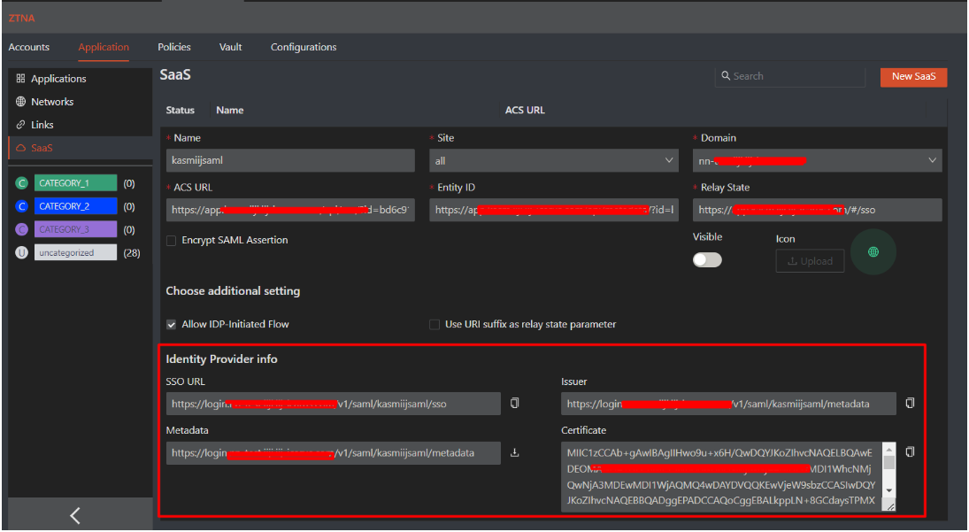Click the green C circle of CATEGORY_1
Screen dimensions: 969x532
tap(21, 183)
